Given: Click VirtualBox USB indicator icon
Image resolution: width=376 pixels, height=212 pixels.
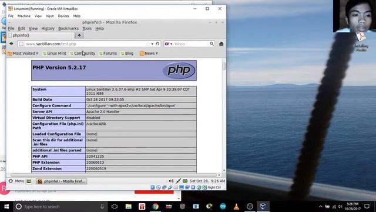Looking at the screenshot, I should [x=170, y=187].
